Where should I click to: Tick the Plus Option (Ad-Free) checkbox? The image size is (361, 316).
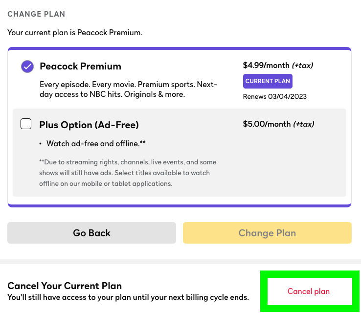click(26, 124)
